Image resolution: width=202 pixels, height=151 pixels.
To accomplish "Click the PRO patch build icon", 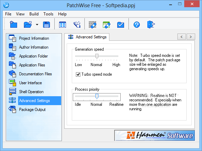I will (x=107, y=25).
